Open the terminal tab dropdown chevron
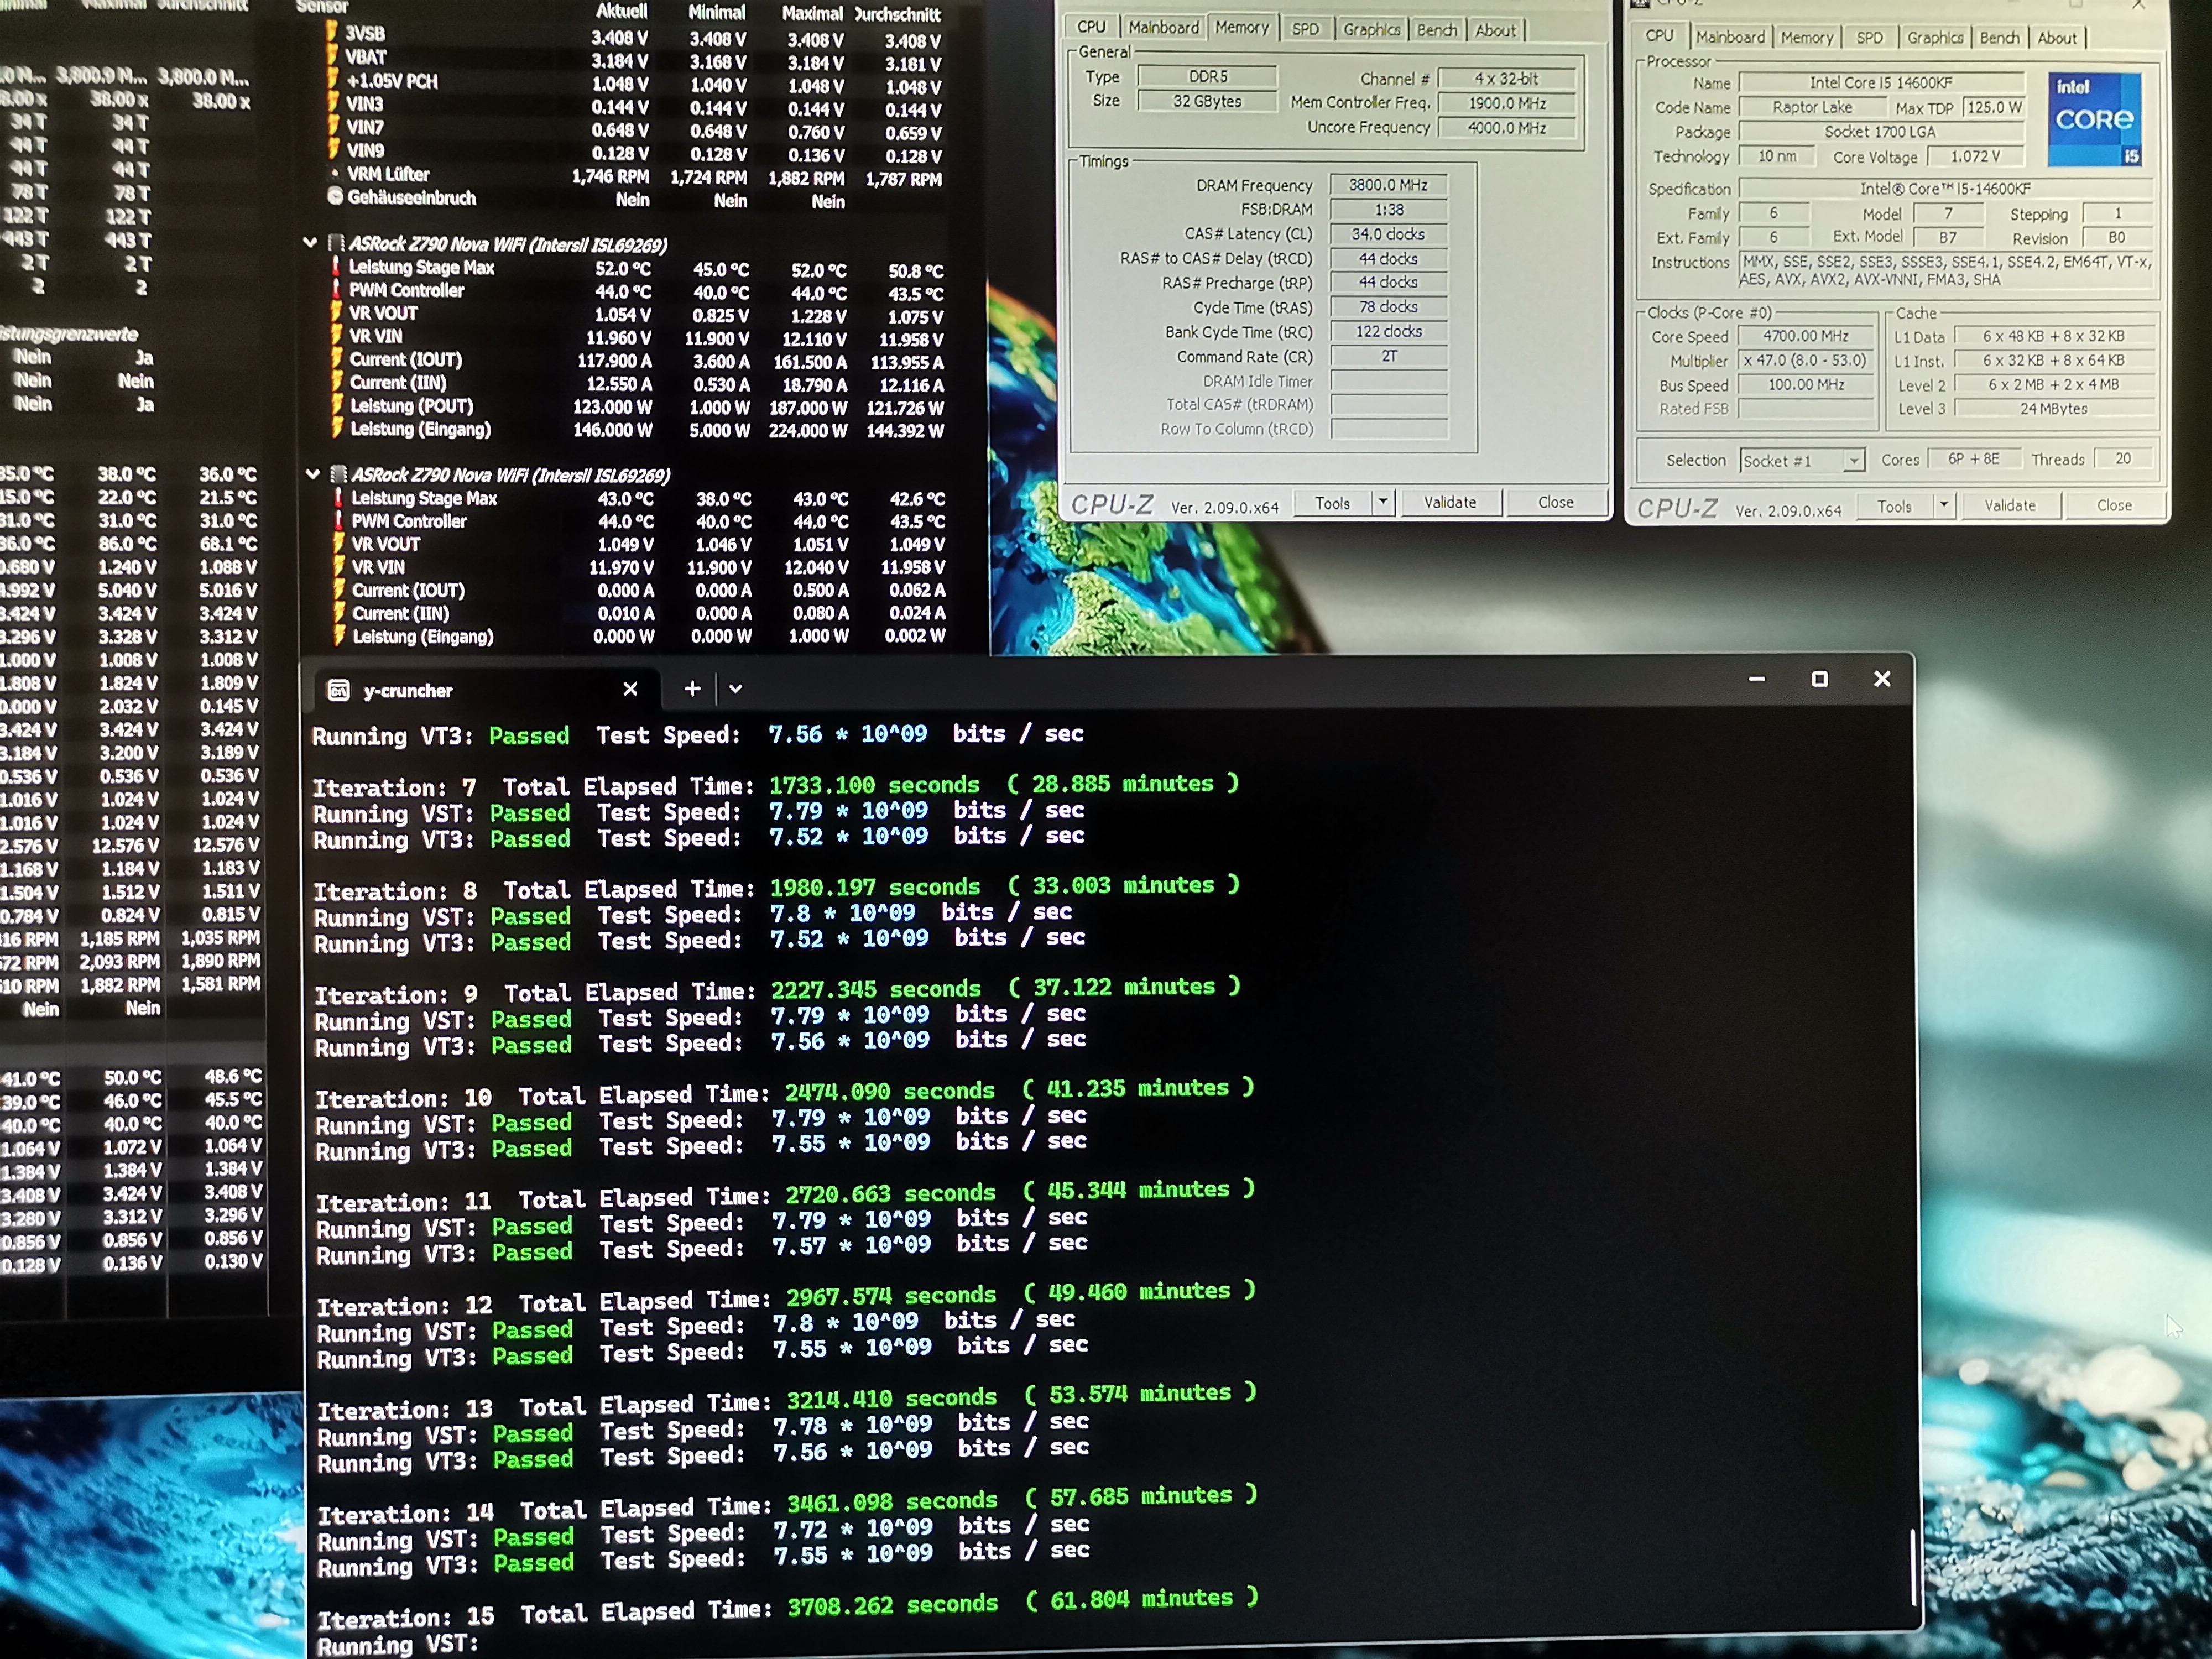Screen dimensions: 2212x1659 [736, 688]
